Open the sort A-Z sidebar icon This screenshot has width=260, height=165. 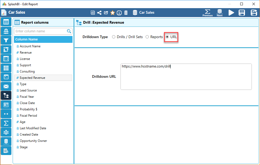coord(6,59)
